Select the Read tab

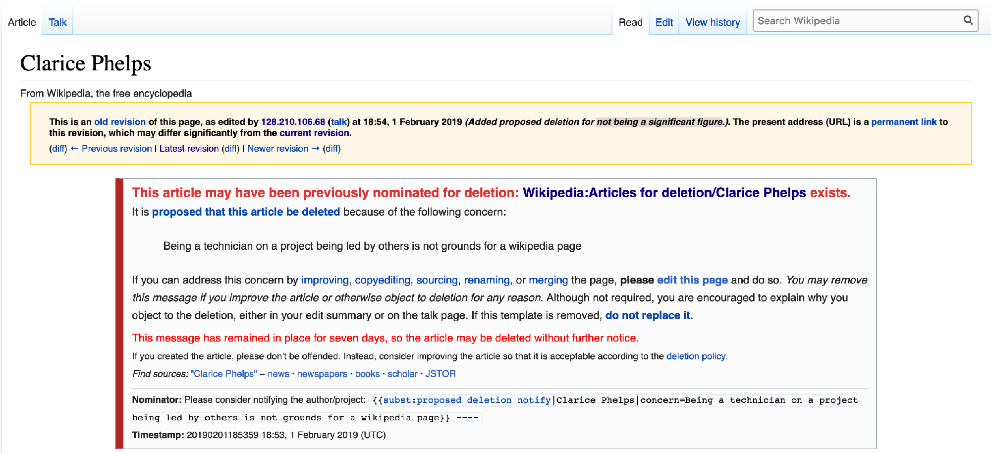point(630,22)
